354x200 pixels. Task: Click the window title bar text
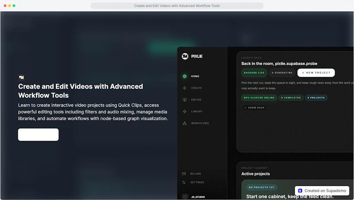pos(177,6)
